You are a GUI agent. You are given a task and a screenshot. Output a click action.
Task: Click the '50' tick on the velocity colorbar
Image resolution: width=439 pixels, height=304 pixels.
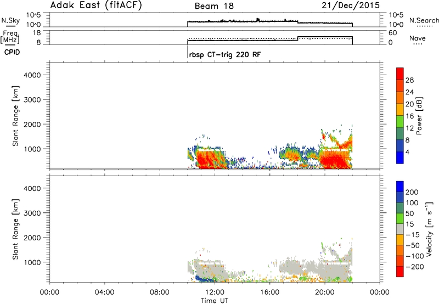click(x=409, y=213)
